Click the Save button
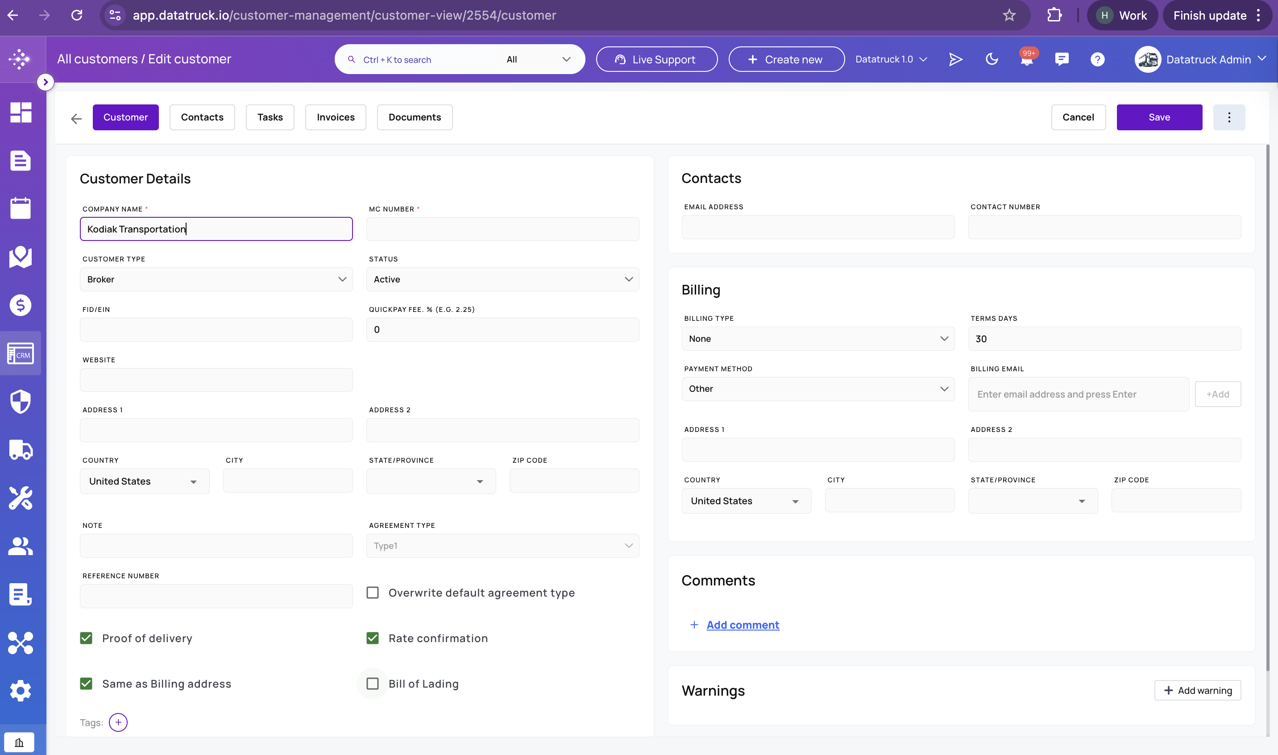Image resolution: width=1278 pixels, height=755 pixels. (x=1159, y=117)
